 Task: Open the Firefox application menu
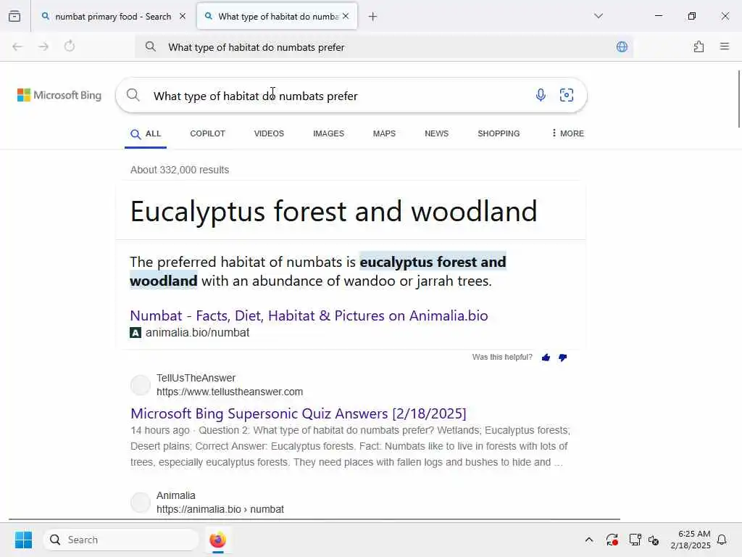pos(725,46)
